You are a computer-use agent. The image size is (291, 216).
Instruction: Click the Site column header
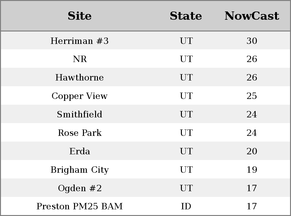[79, 16]
